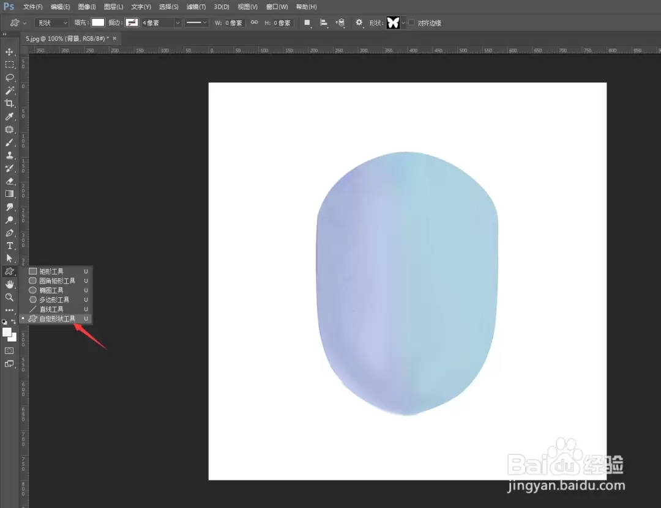Select the Hand tool
The height and width of the screenshot is (508, 661).
9,284
